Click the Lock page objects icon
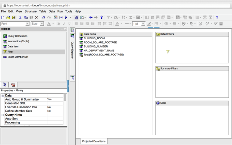 pyautogui.click(x=76, y=17)
